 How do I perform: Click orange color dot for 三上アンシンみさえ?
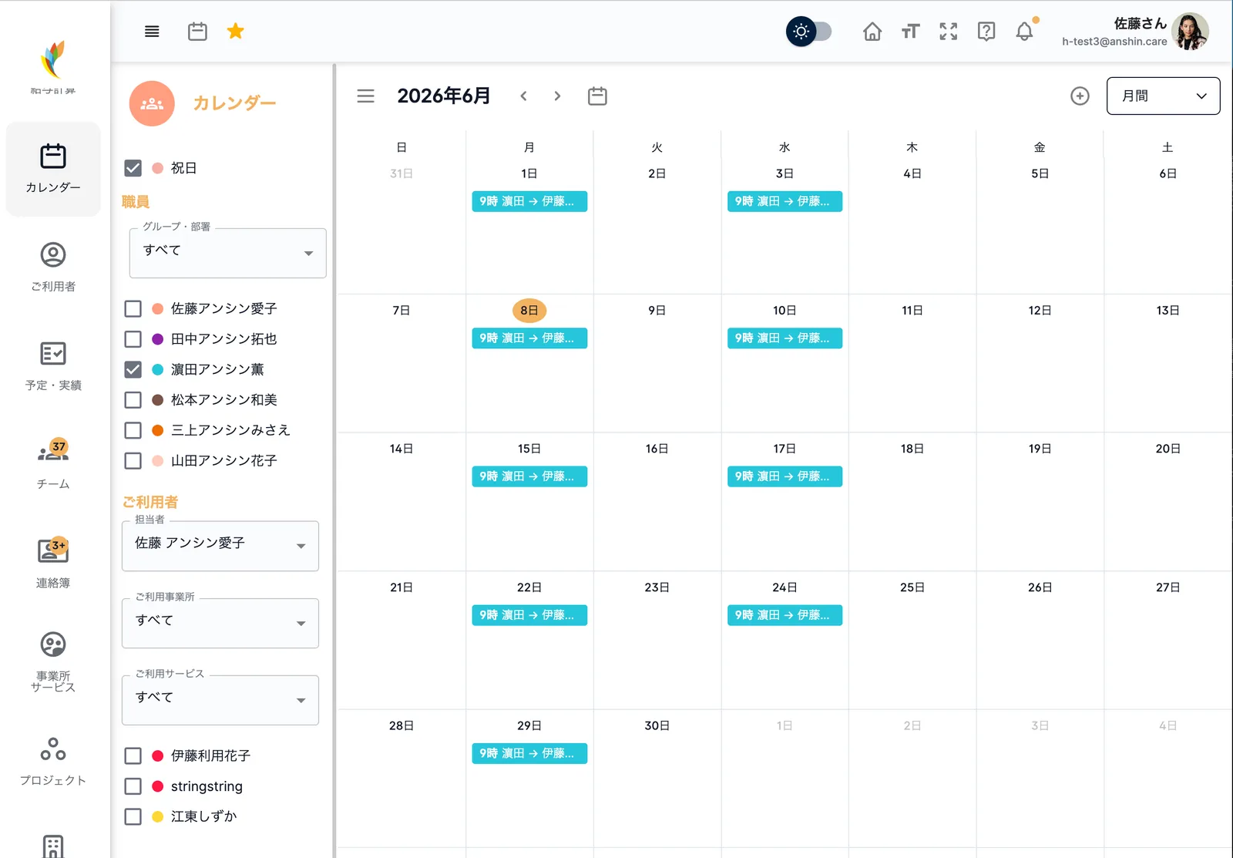click(157, 430)
